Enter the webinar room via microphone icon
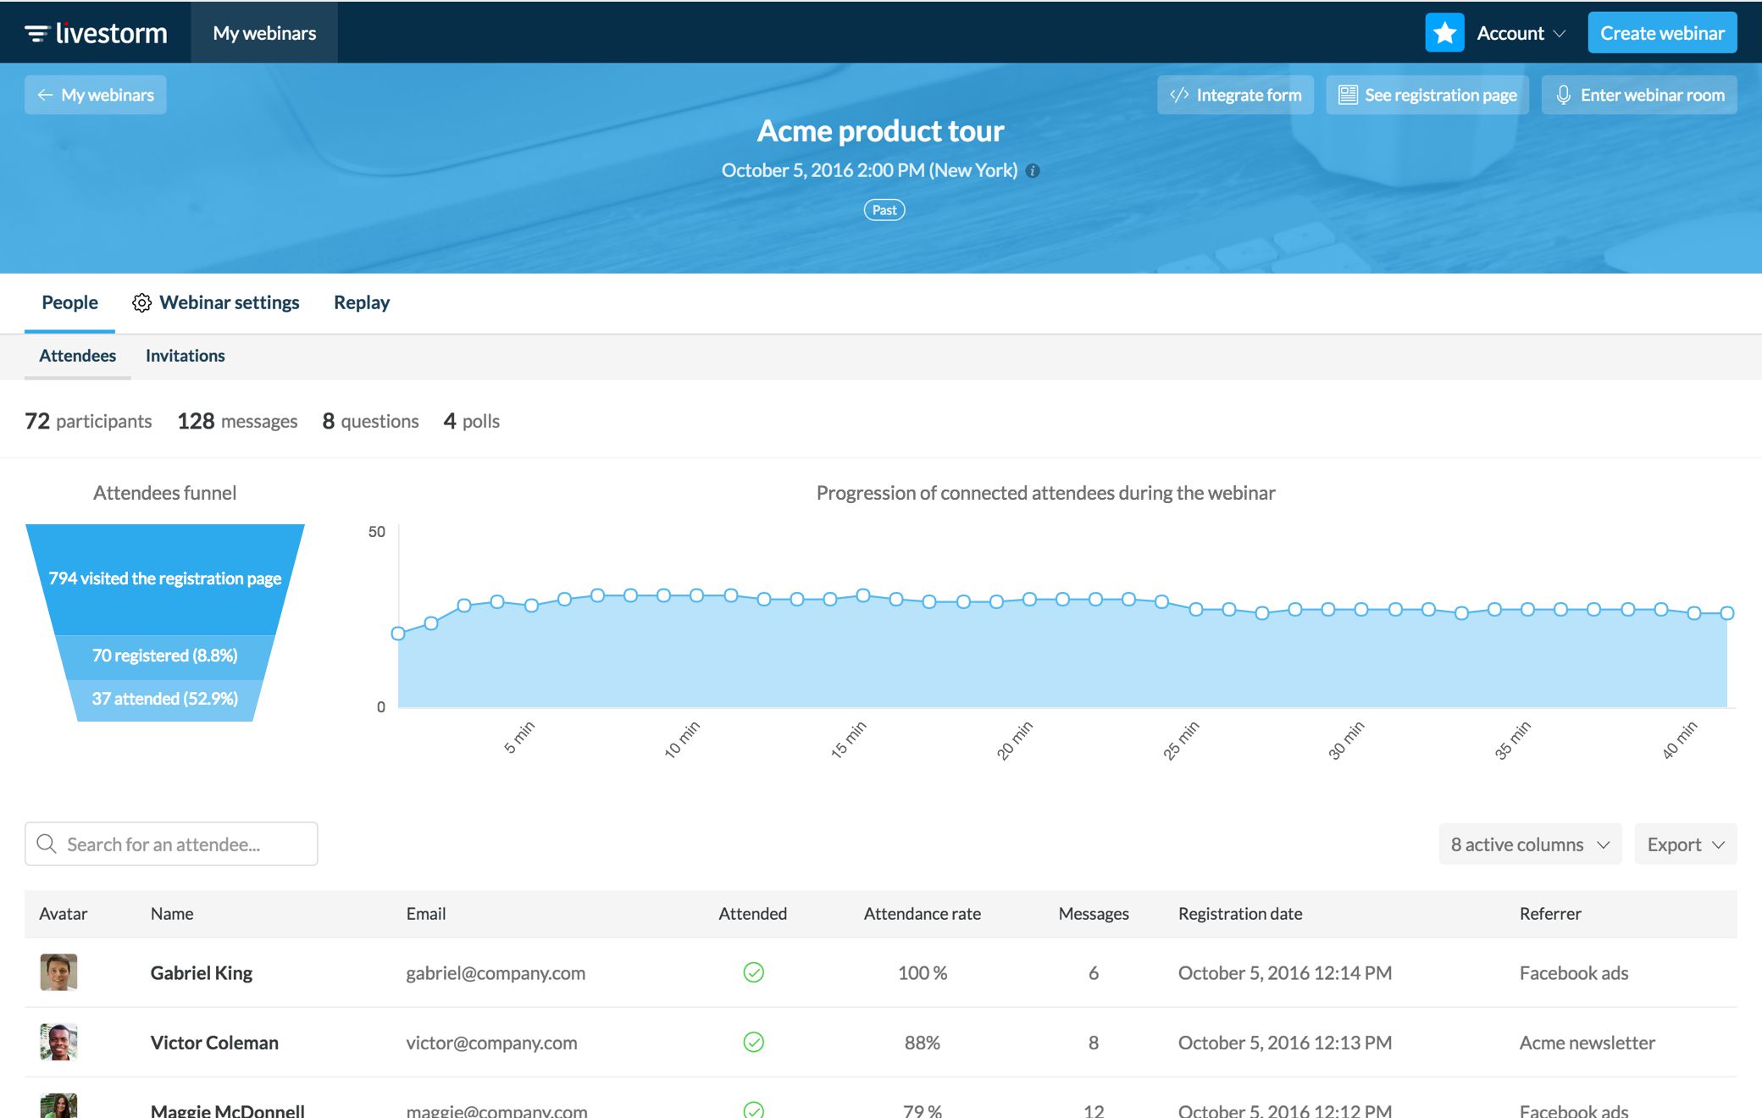 click(1563, 94)
